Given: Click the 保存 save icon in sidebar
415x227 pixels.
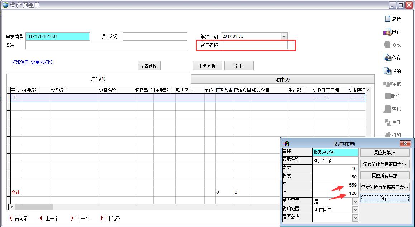Looking at the screenshot, I should (387, 58).
